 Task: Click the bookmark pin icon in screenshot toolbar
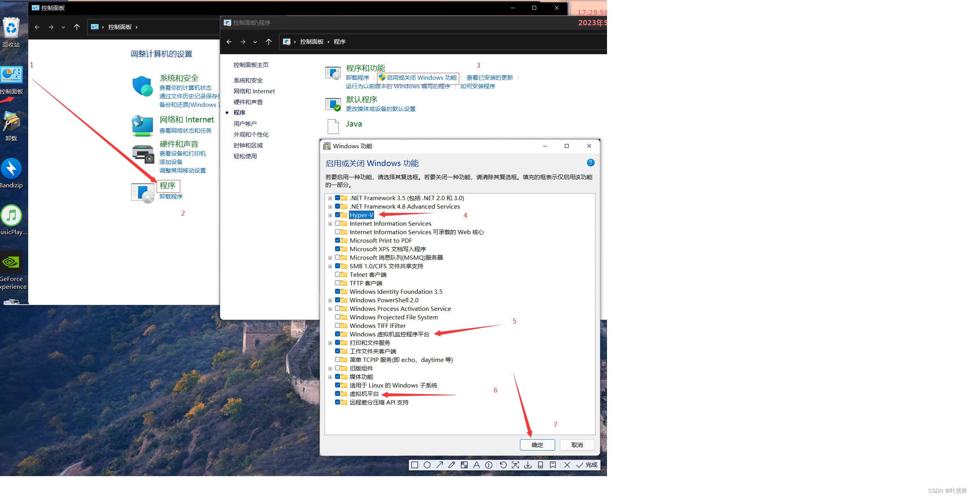553,465
